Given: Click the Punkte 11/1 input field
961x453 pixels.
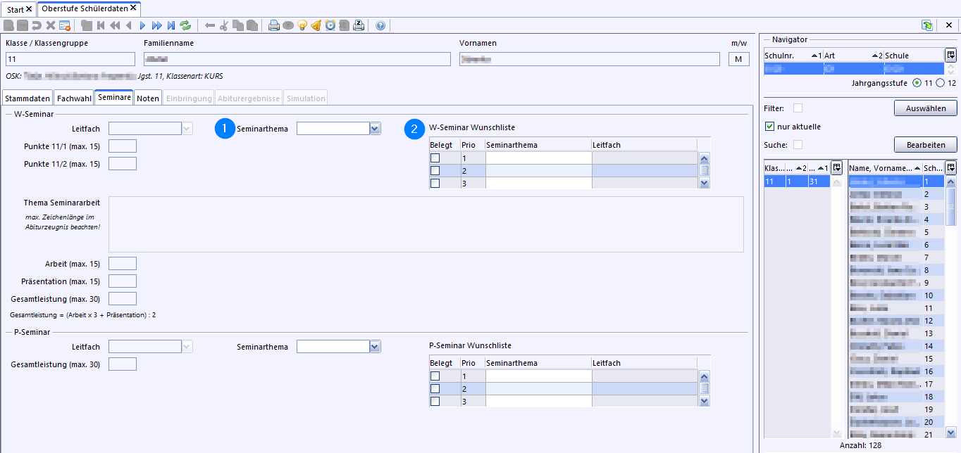Looking at the screenshot, I should pyautogui.click(x=123, y=146).
